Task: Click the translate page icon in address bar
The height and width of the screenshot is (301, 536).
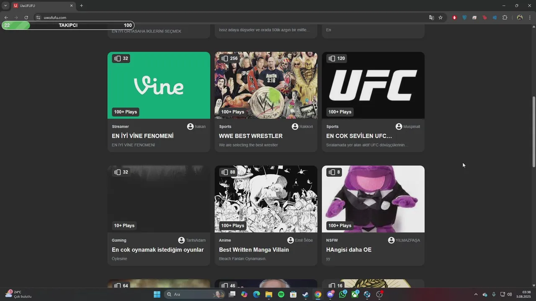Action: (x=431, y=18)
